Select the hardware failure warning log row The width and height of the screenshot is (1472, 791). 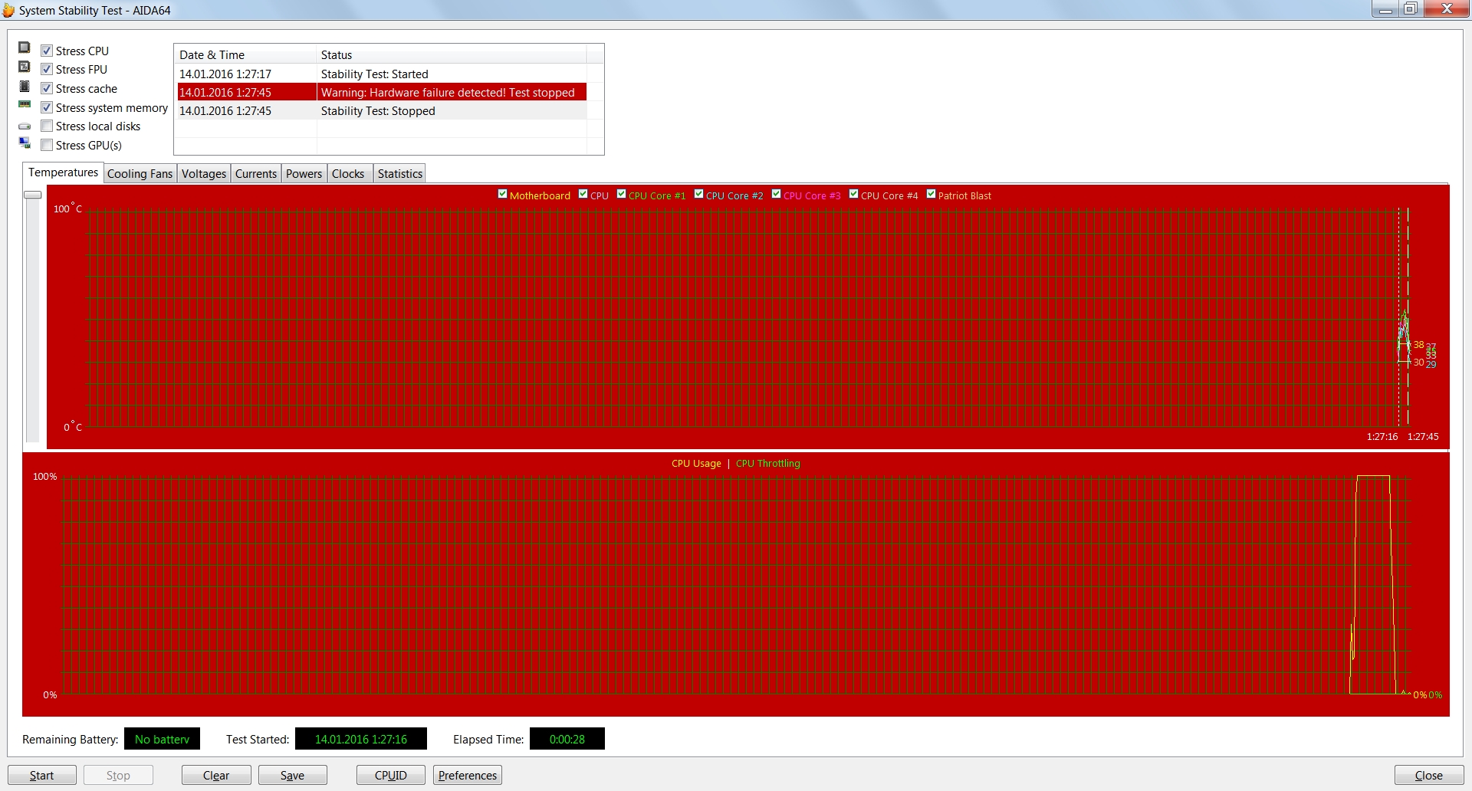(382, 92)
